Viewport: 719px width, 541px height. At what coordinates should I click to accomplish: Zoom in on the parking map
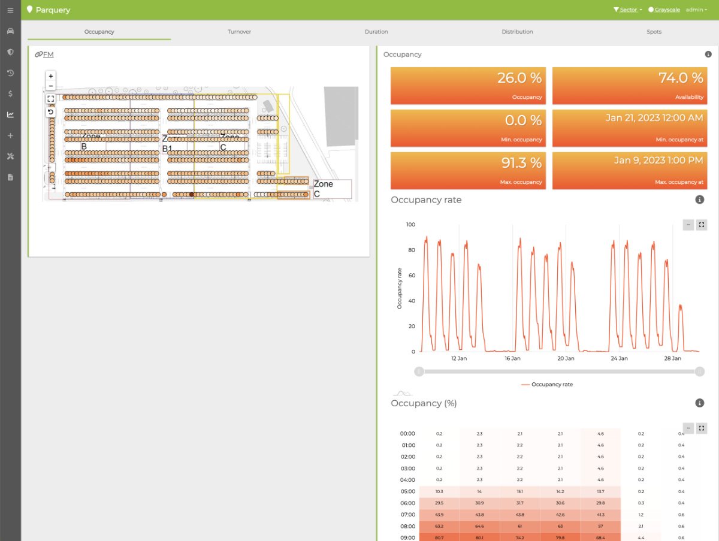point(51,76)
